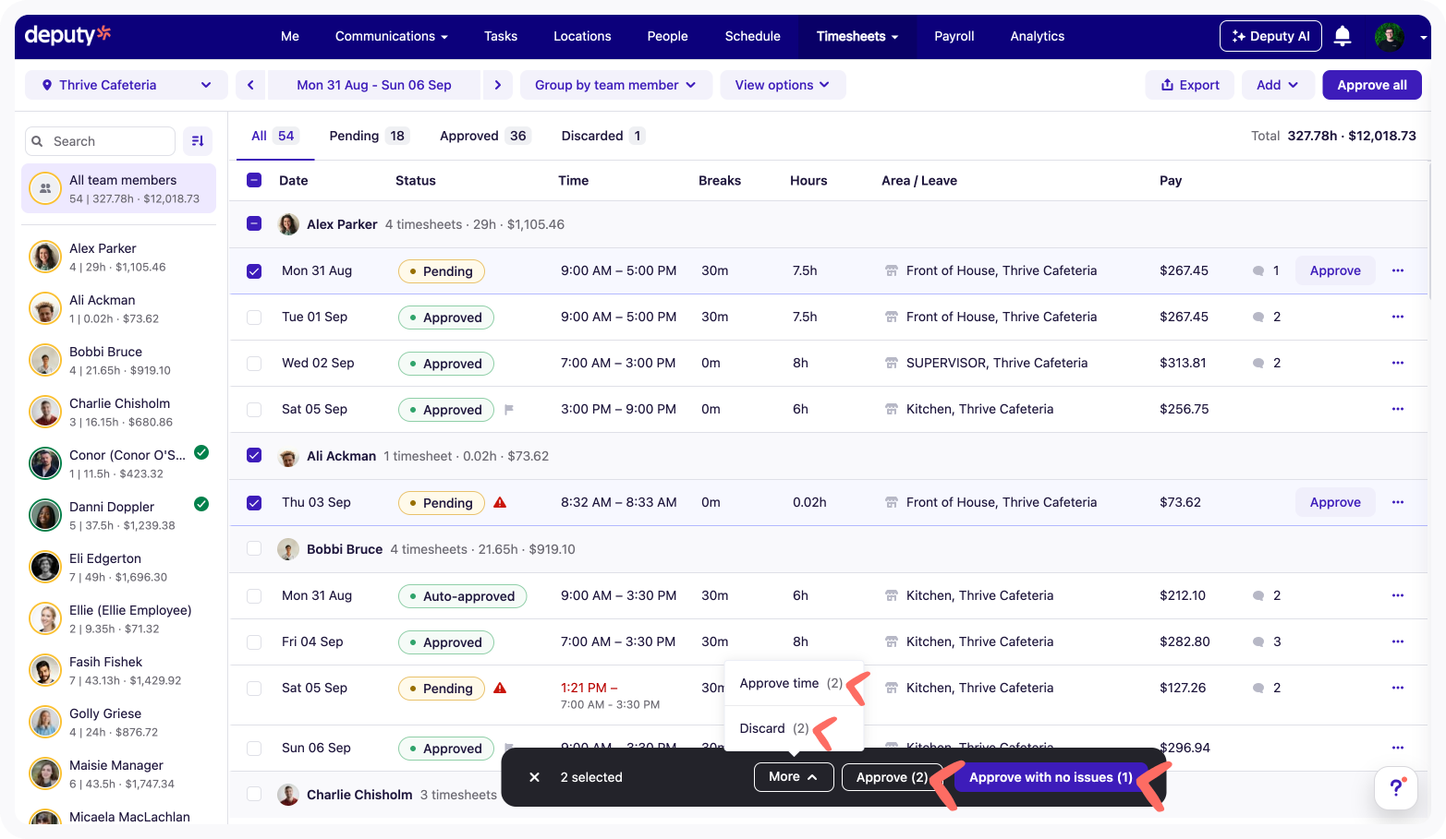The height and width of the screenshot is (839, 1446).
Task: Check the Fri 04 Sep timesheet
Action: point(254,642)
